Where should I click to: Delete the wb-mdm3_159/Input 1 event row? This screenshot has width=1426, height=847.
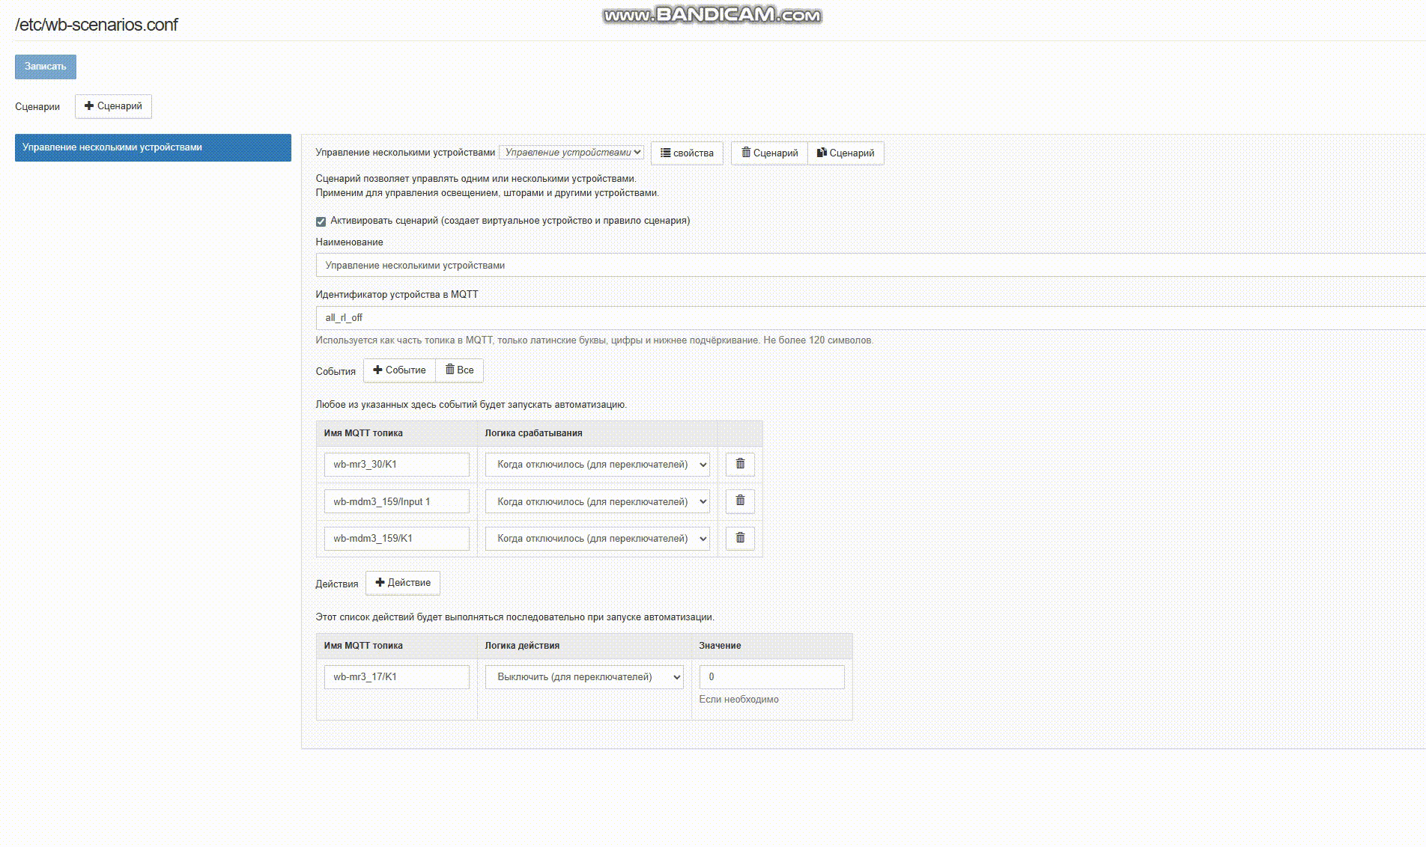coord(740,501)
